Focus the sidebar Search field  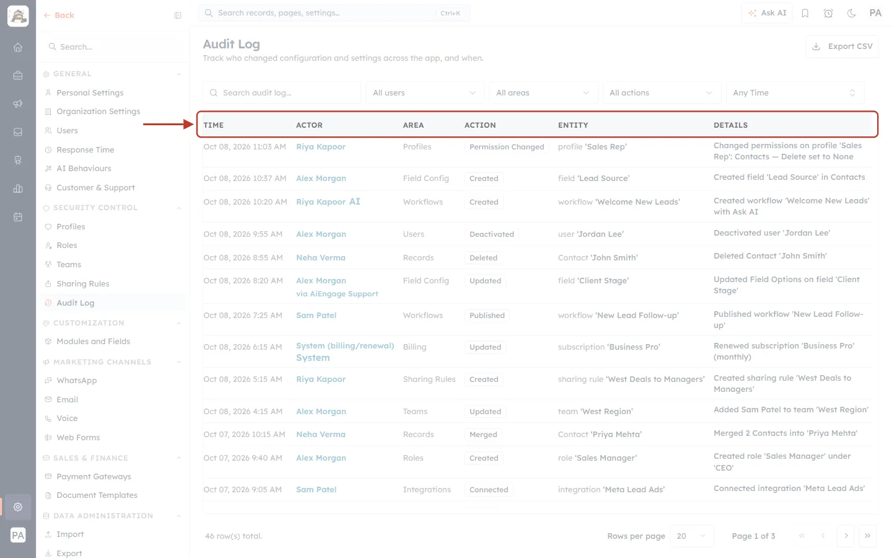tap(113, 47)
